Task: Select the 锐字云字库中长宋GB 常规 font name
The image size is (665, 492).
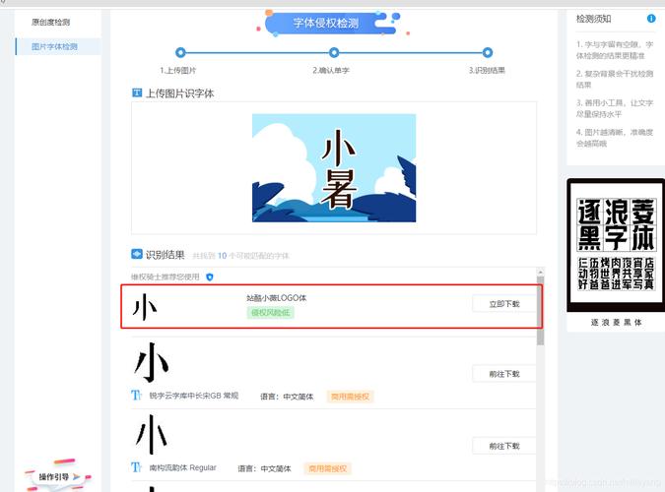Action: [194, 396]
